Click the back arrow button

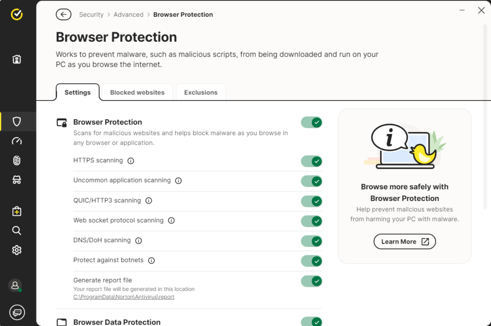pos(63,15)
